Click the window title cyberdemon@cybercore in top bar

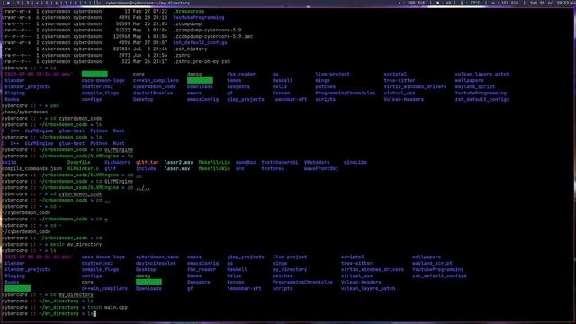(x=148, y=3)
